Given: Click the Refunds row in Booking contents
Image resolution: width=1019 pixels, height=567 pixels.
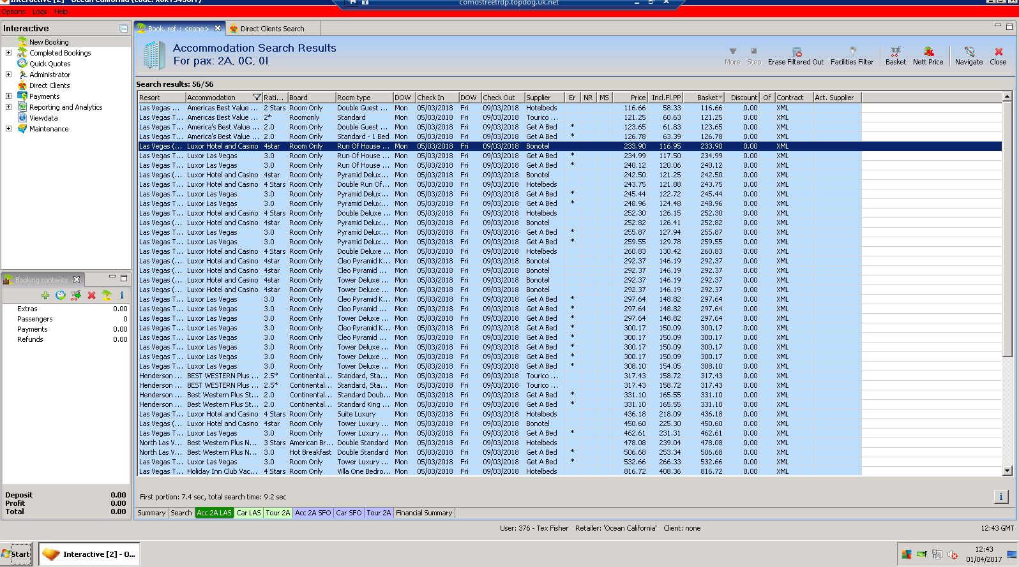Looking at the screenshot, I should point(66,339).
